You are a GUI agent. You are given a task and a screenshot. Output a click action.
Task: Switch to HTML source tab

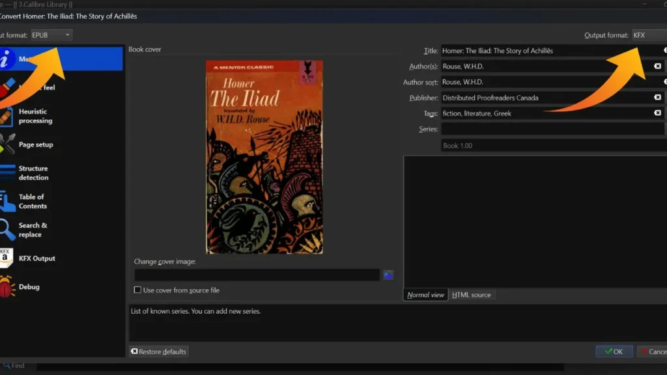[472, 295]
